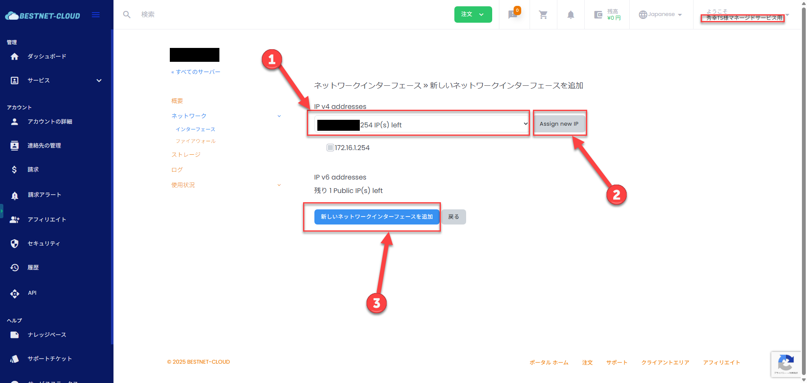Click the Assign new IP button

[x=559, y=124]
